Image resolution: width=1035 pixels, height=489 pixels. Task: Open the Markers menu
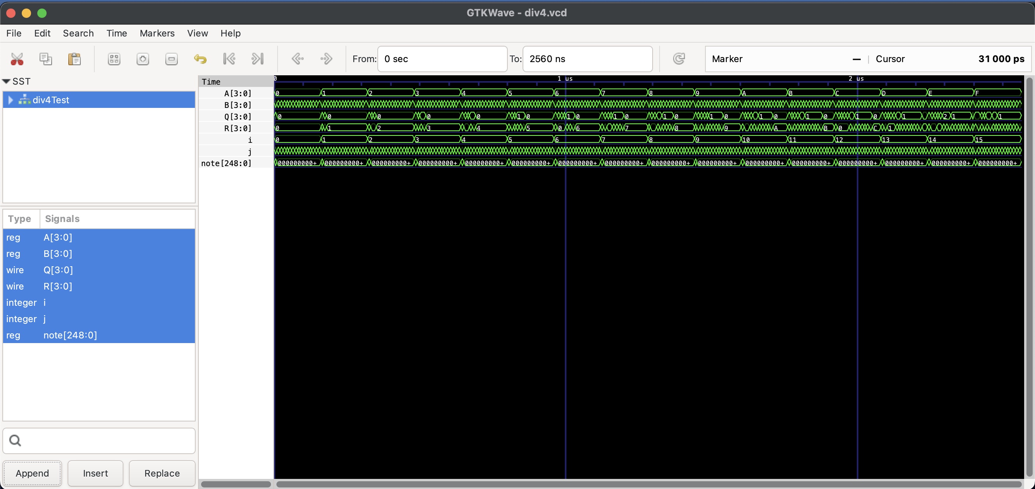pyautogui.click(x=157, y=33)
